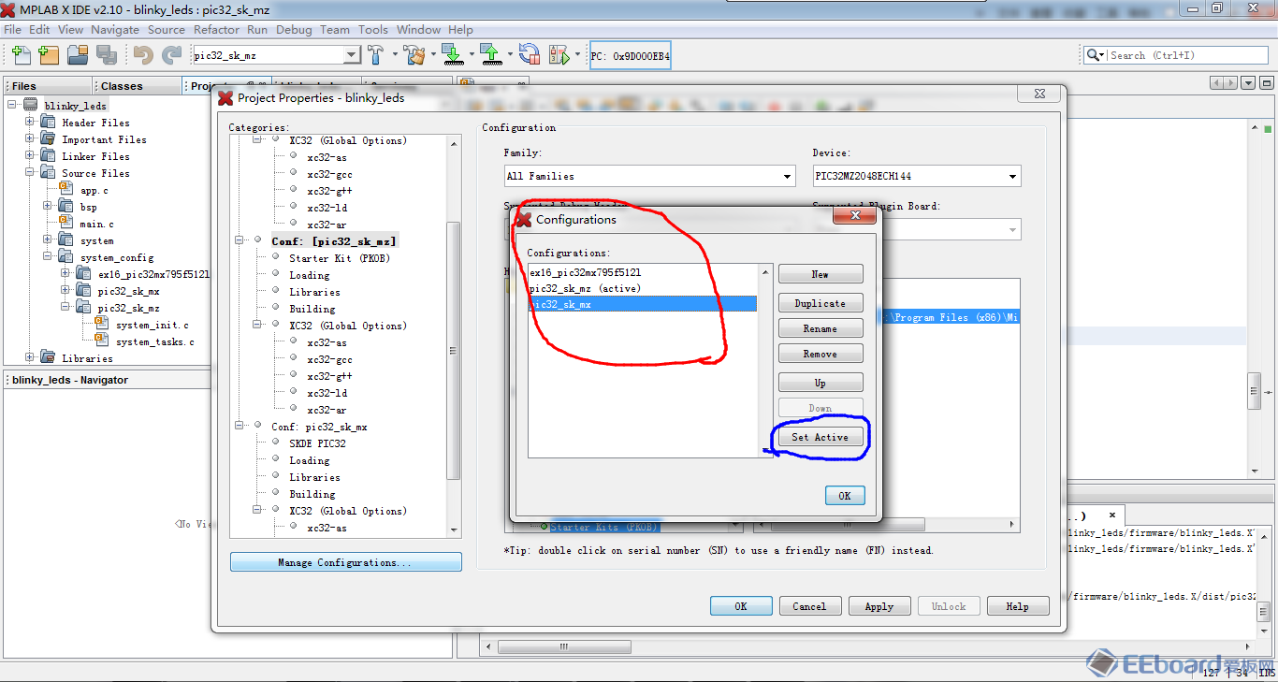Viewport: 1278px width, 682px height.
Task: Click the New File toolbar icon
Action: 21,55
